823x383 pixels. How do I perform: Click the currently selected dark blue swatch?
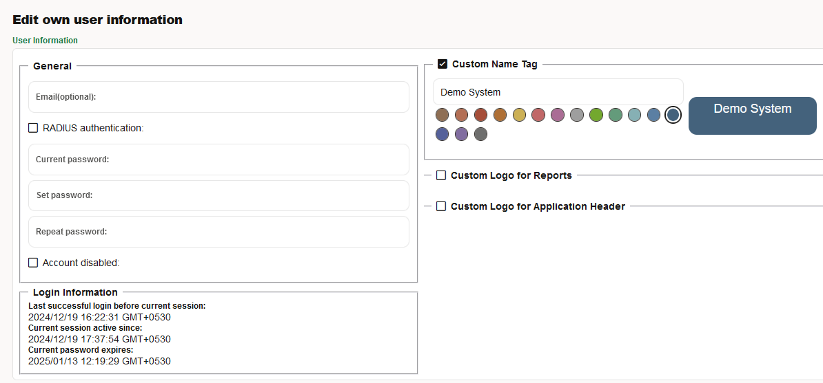tap(673, 115)
